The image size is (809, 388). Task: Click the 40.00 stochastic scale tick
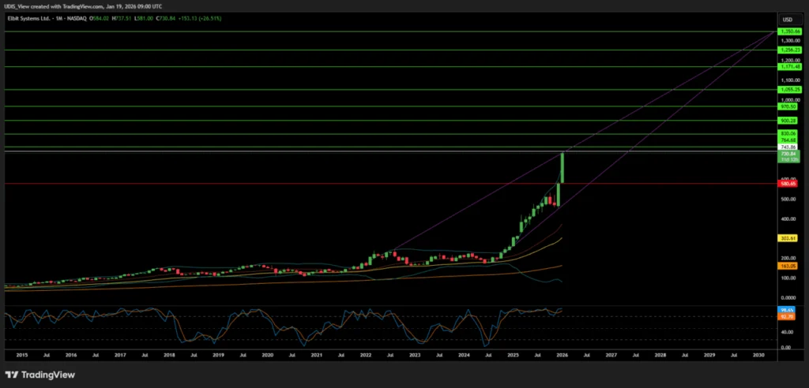(788, 333)
